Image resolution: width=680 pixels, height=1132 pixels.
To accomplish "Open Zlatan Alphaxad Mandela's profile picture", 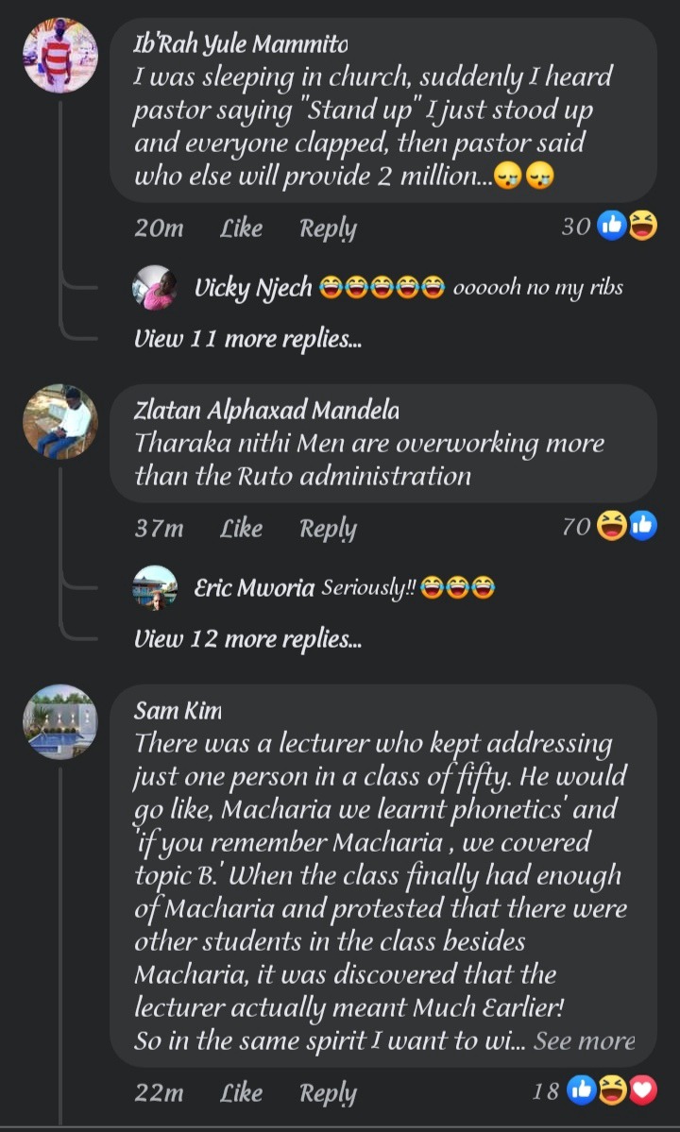I will [x=59, y=422].
